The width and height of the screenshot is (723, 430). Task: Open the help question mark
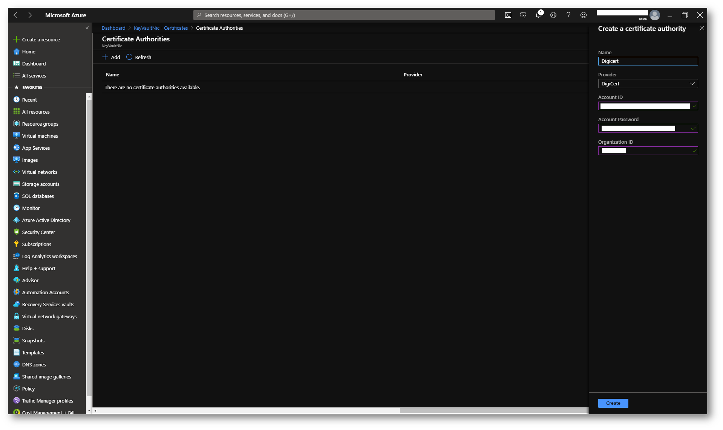(568, 15)
